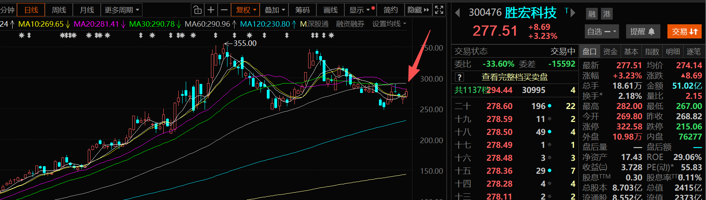The image size is (706, 200).
Task: Click the 融资融券 label
Action: pyautogui.click(x=350, y=24)
